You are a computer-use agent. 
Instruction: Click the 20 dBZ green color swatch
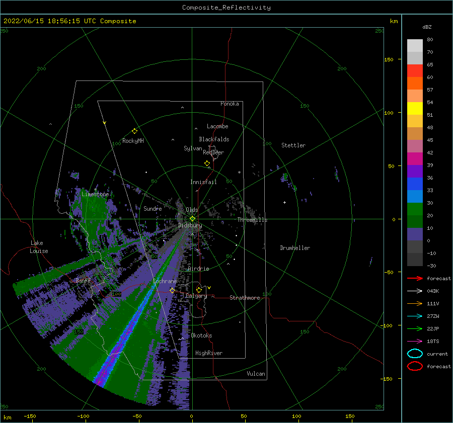coord(415,209)
